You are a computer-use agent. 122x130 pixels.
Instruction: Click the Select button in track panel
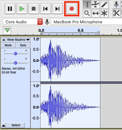pyautogui.click(x=16, y=125)
